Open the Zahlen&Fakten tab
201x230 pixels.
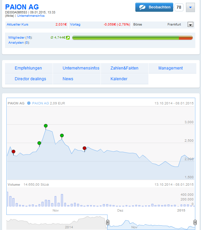tap(124, 68)
